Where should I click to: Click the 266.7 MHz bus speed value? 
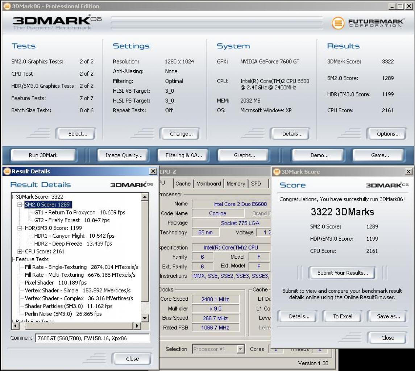click(215, 318)
